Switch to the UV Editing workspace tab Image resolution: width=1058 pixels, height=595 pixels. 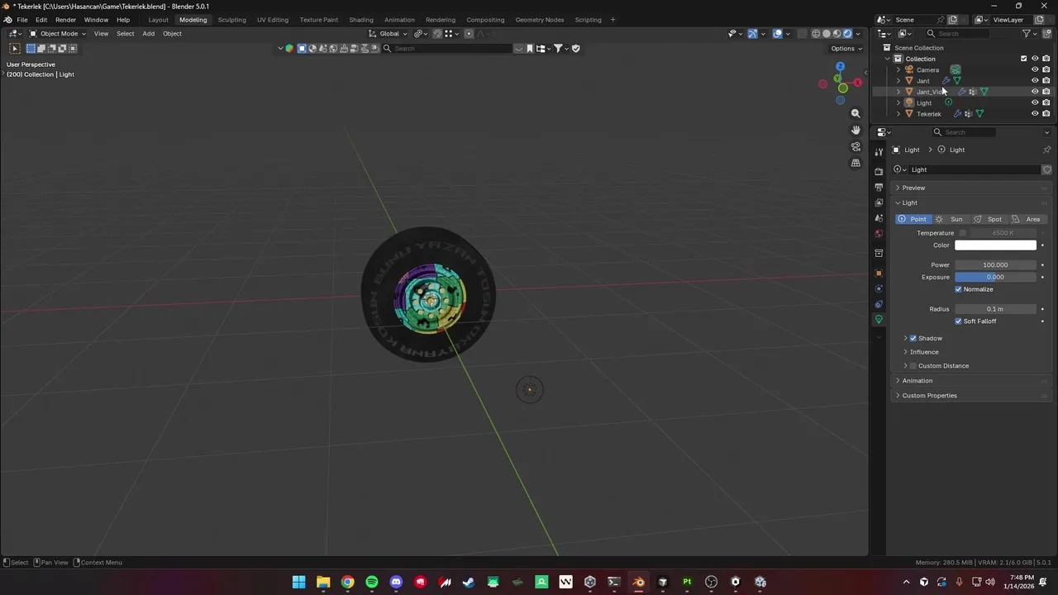(x=273, y=20)
